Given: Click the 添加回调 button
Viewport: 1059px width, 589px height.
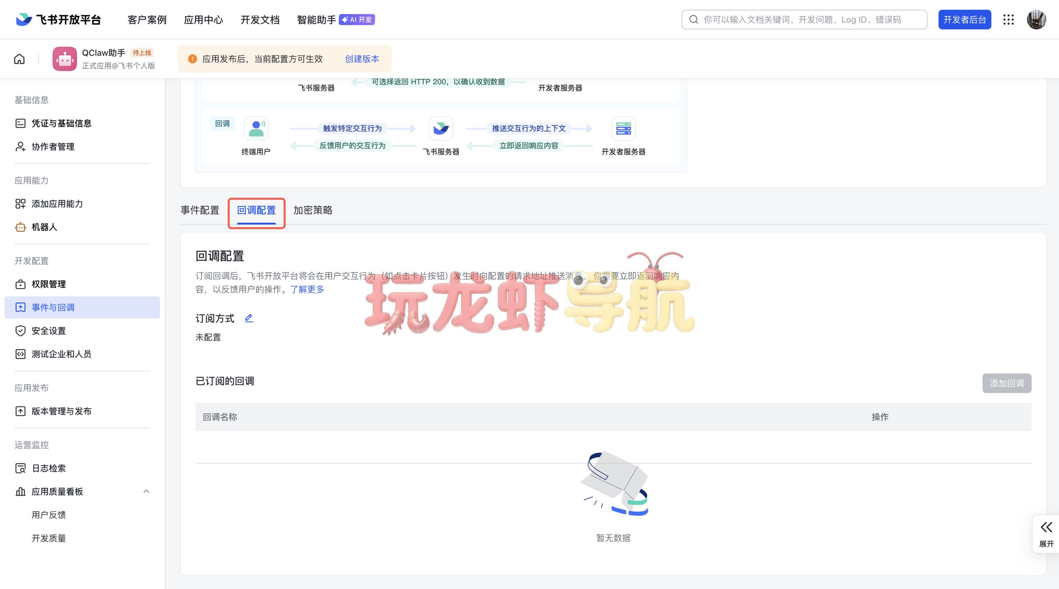Looking at the screenshot, I should tap(1007, 383).
